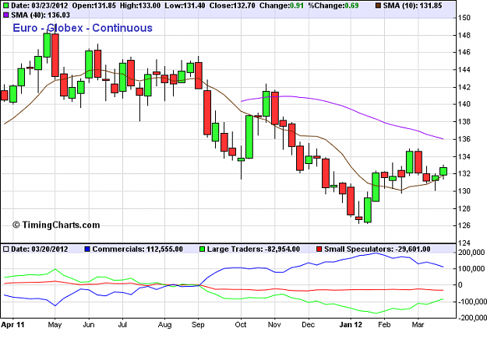Click the -100,000 positions axis label
Screen dimensions: 487x342
tap(471, 302)
